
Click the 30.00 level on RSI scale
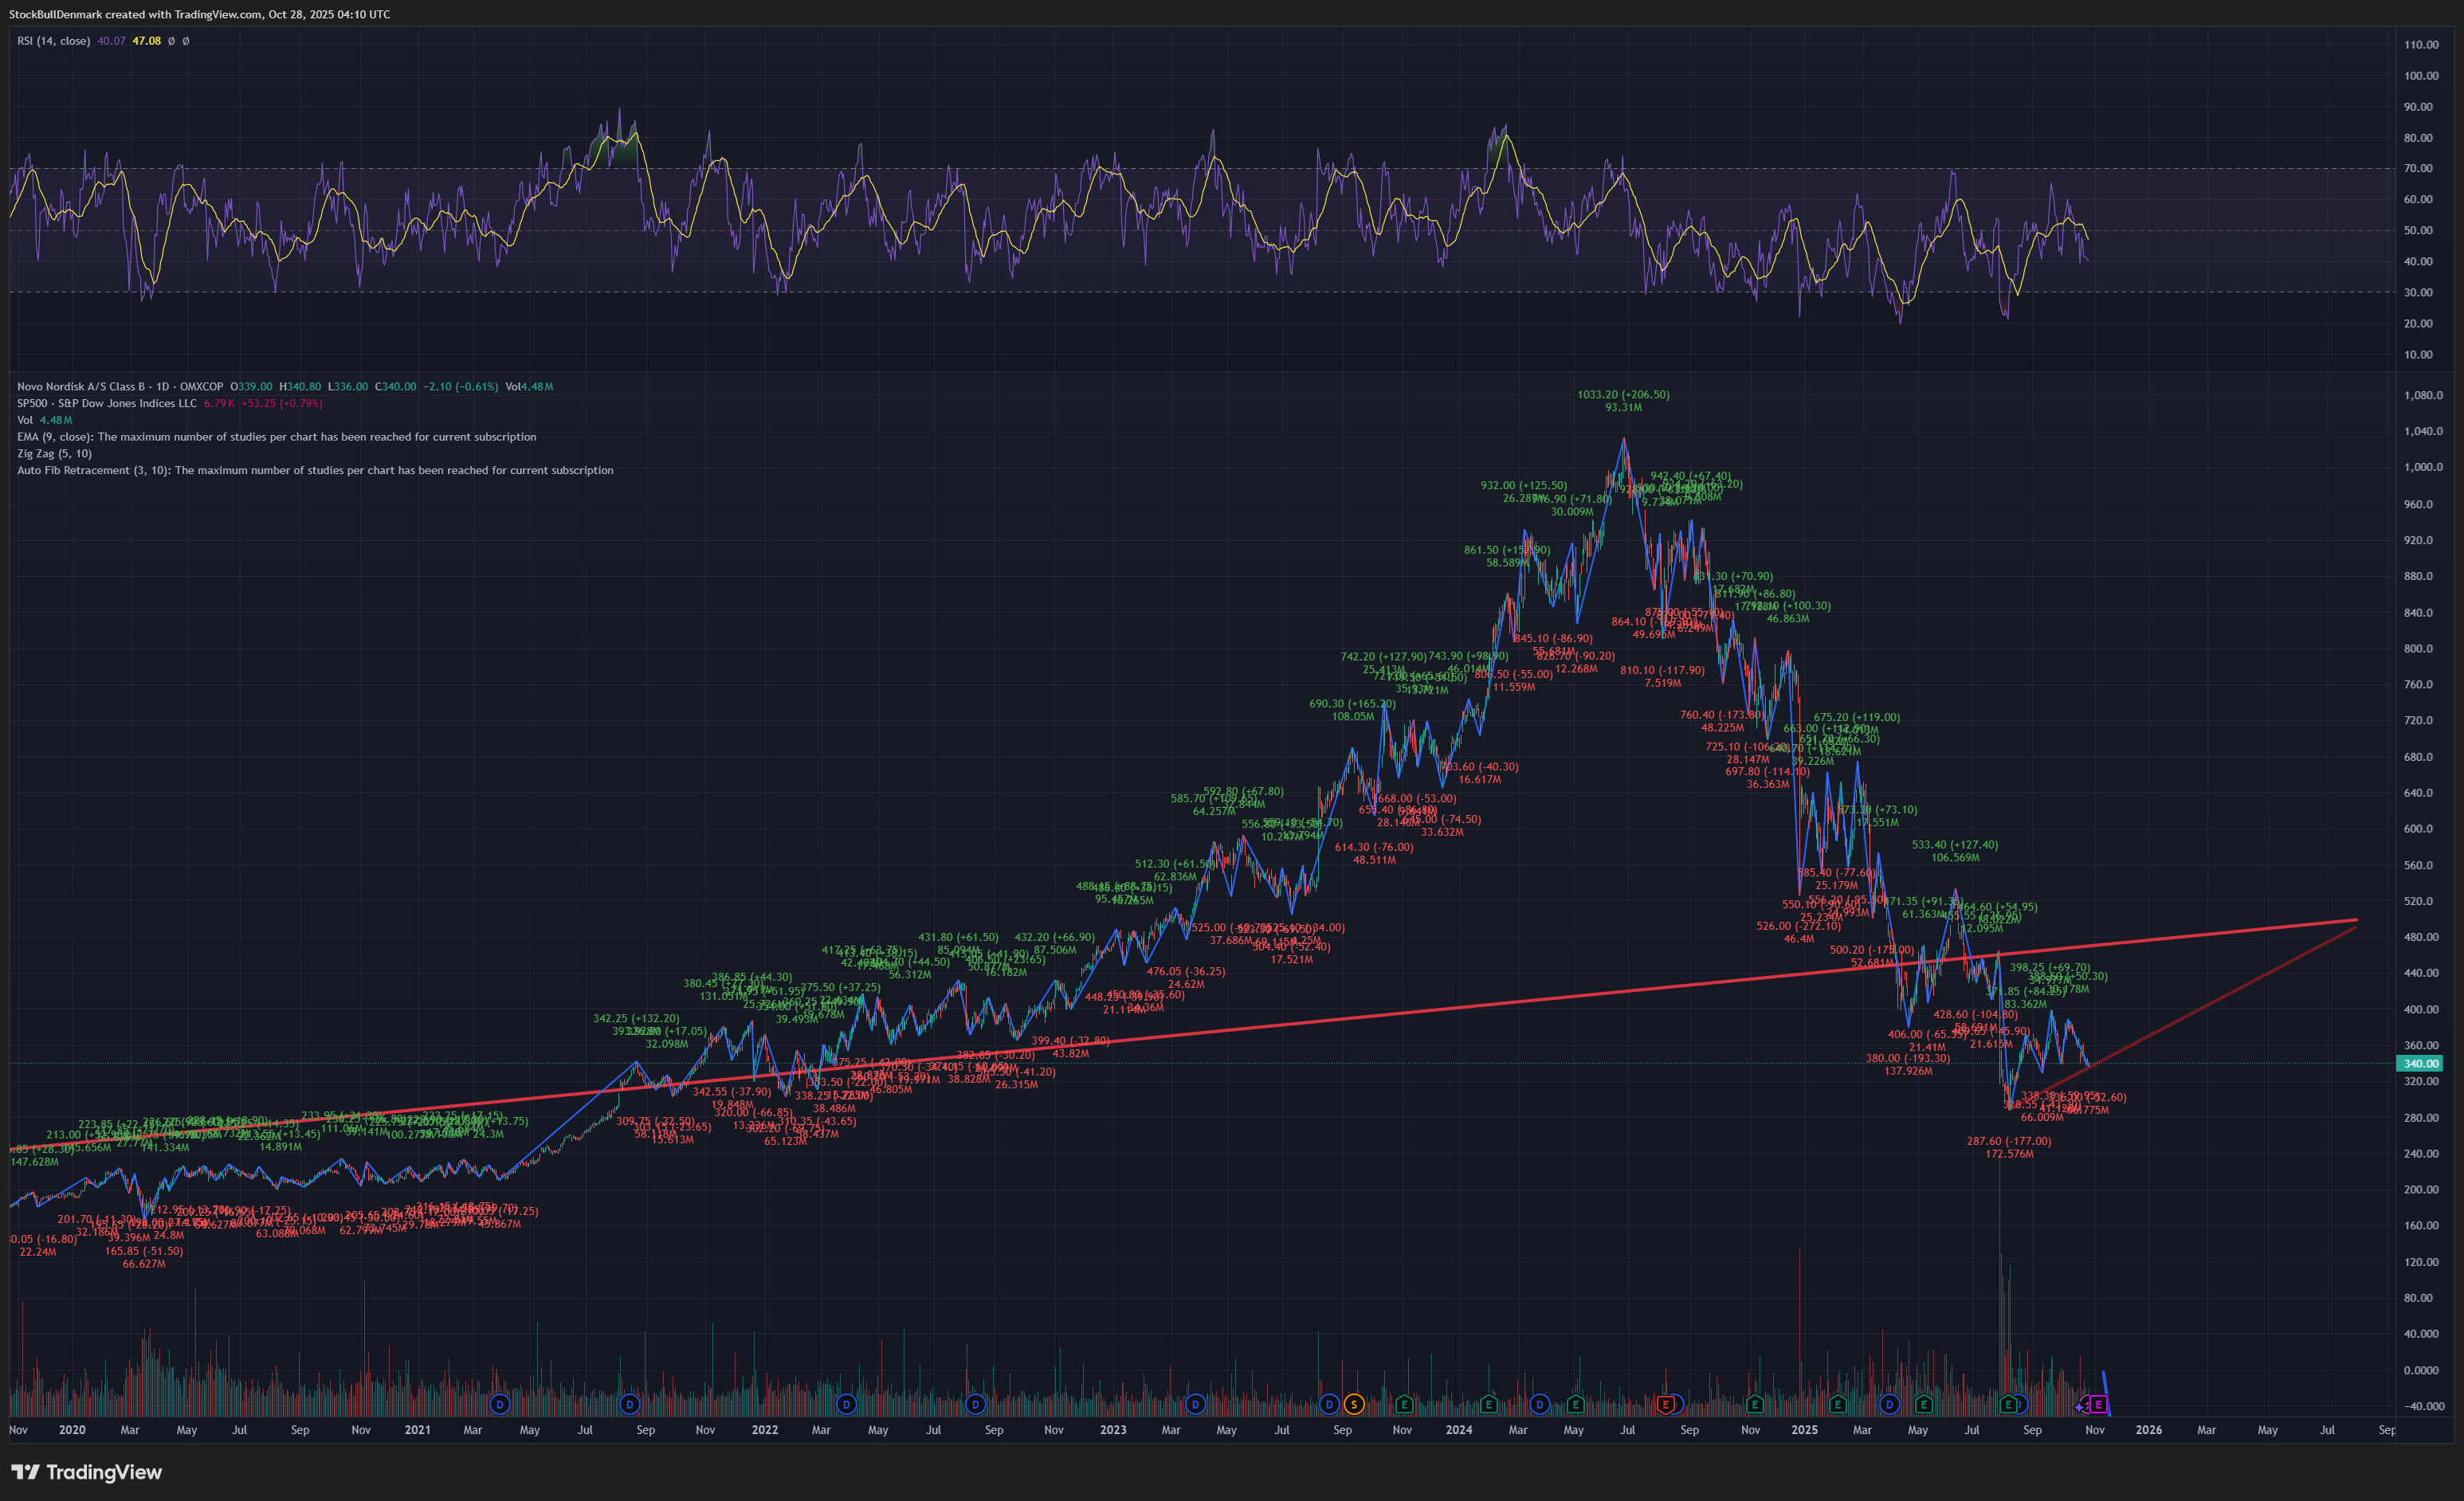[2418, 292]
